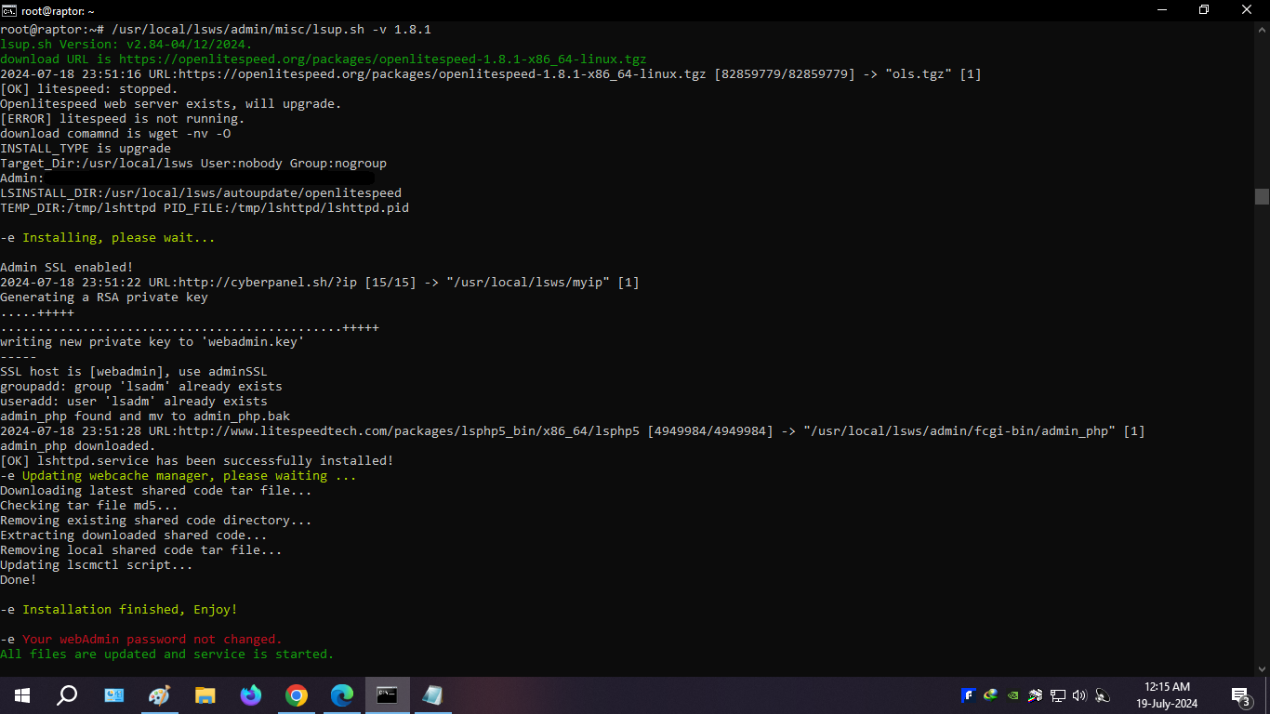Click '[ERROR] litespeed is not running.' line

[123, 119]
